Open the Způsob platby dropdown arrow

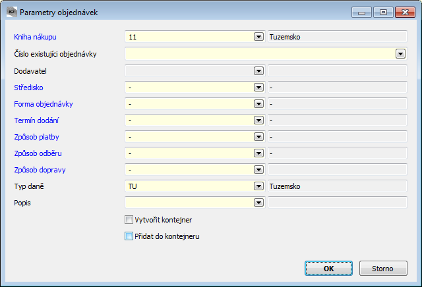tap(258, 137)
